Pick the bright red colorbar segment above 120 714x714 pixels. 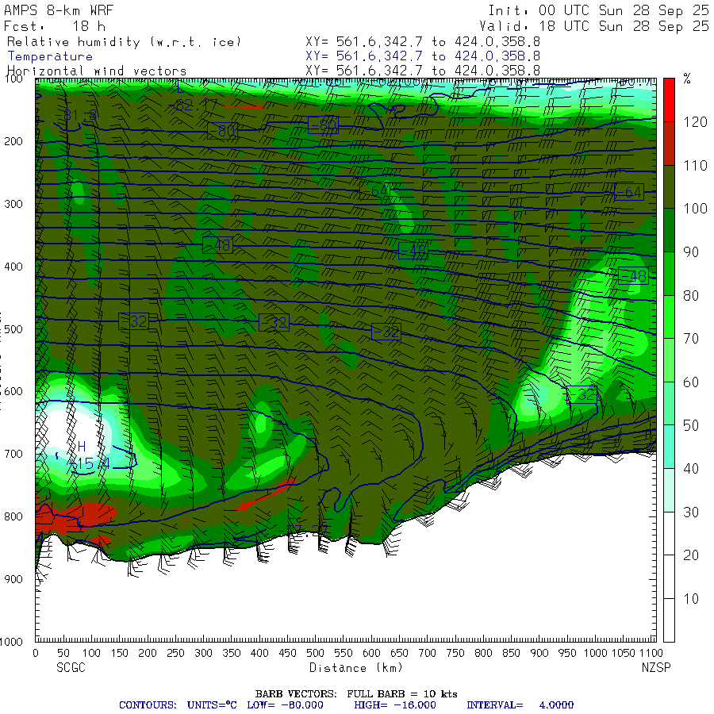[669, 100]
